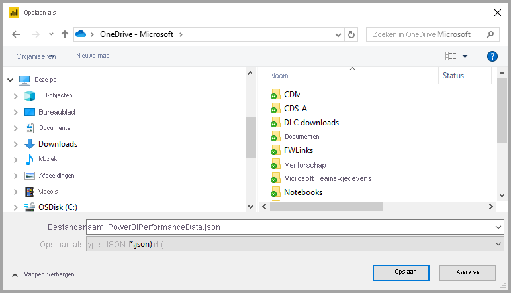Select the Afbeeldingen picture icon

30,176
